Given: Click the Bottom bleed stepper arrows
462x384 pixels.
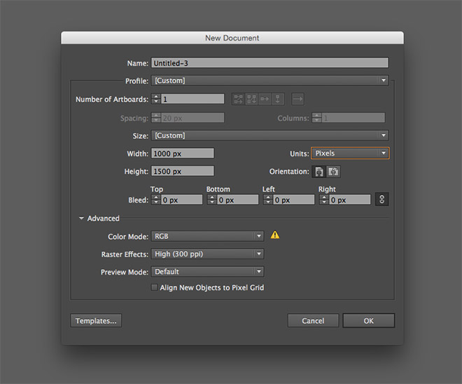Looking at the screenshot, I should point(212,200).
